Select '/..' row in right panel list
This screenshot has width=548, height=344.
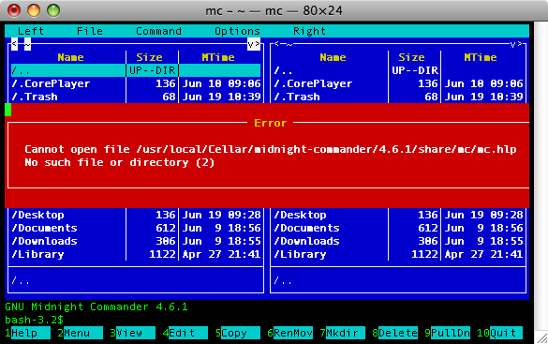pos(398,70)
